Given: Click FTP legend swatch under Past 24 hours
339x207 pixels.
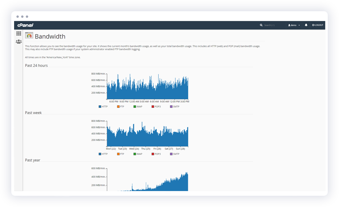Looking at the screenshot, I should (118, 107).
